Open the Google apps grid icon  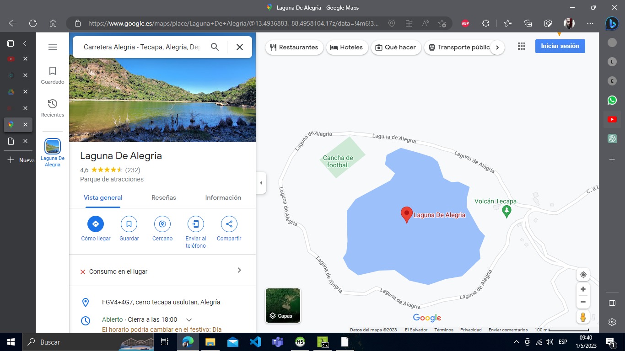(x=521, y=46)
